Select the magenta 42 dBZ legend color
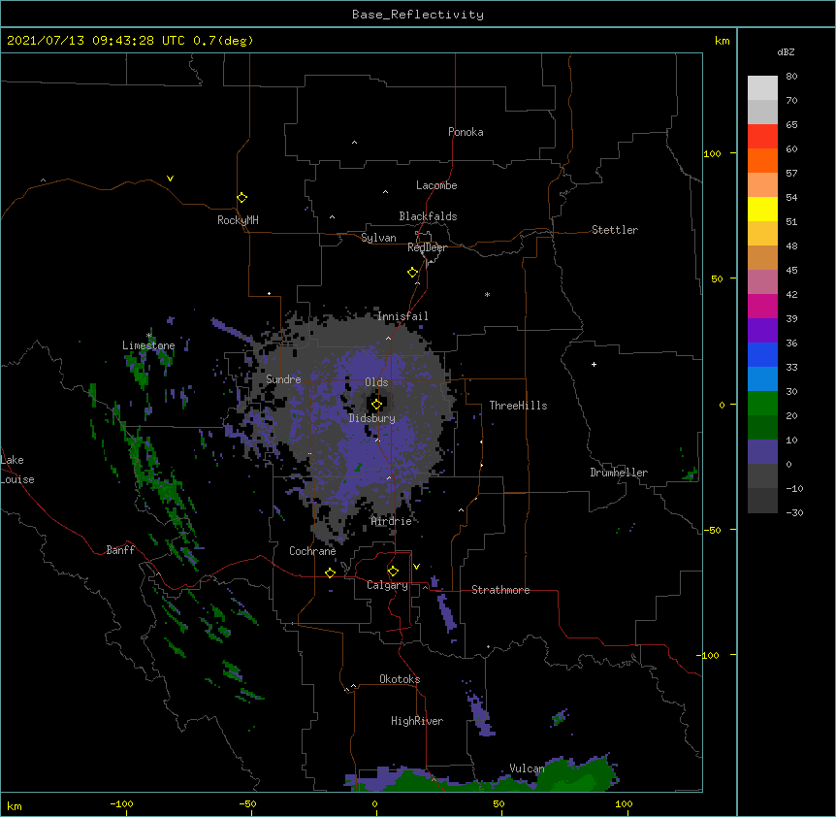 [762, 306]
